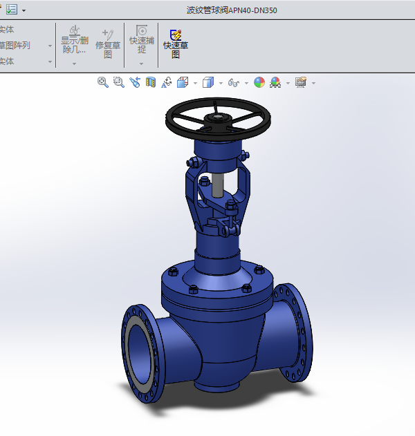Image resolution: width=415 pixels, height=436 pixels.
Task: Click the document title 波纹管球阀APN40-DN350
Action: click(x=232, y=10)
